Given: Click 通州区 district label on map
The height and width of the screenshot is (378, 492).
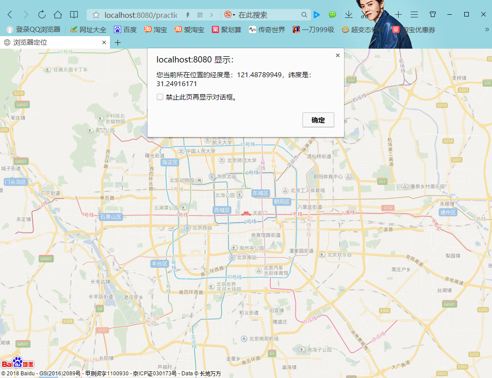Looking at the screenshot, I should 448,212.
